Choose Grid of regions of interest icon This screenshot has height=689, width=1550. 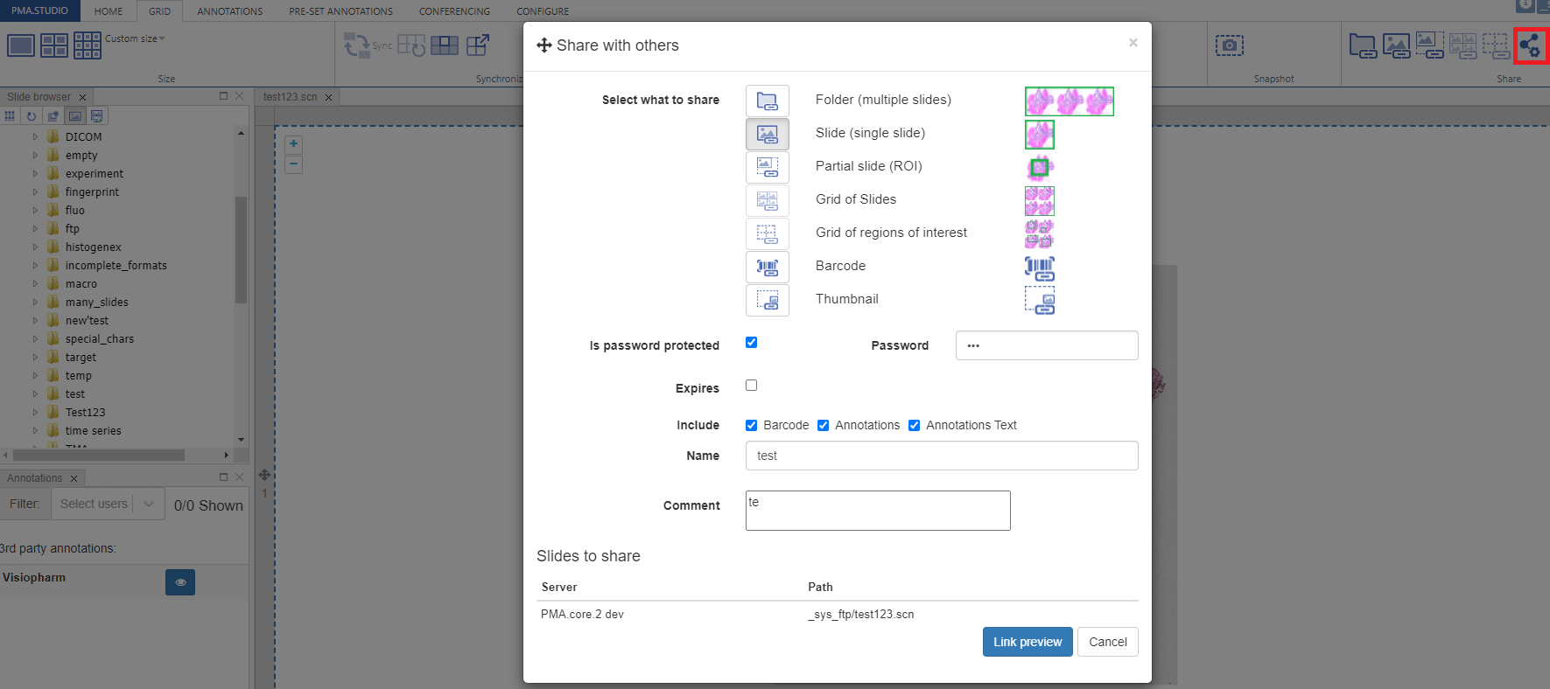(x=767, y=233)
